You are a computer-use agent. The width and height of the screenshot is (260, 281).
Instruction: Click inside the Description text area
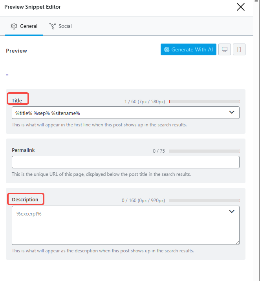[118, 228]
